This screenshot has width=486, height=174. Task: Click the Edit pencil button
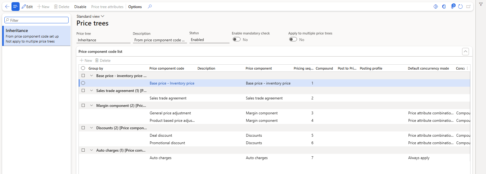click(27, 7)
